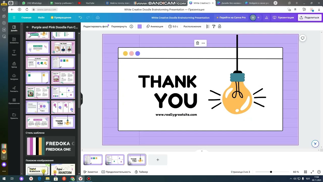Click the Презентация present button
Screen dimensions: 323x182
[283, 17]
